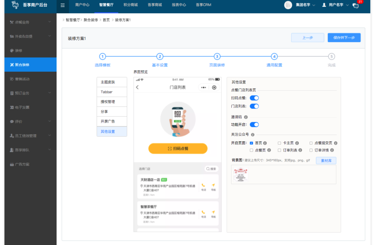Toggle the 功能开启 switch
377x245 pixels.
(254, 125)
